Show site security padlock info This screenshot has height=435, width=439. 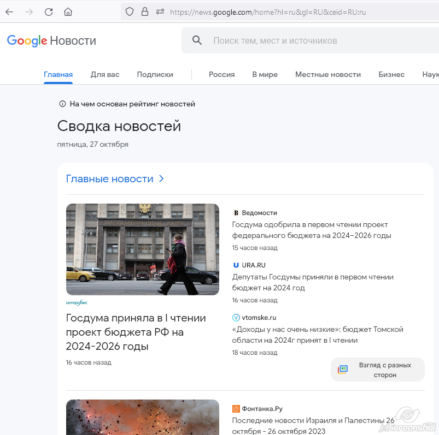(145, 12)
